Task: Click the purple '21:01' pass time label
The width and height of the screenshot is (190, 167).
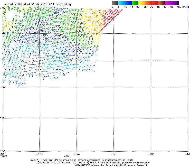Action: tap(67, 156)
